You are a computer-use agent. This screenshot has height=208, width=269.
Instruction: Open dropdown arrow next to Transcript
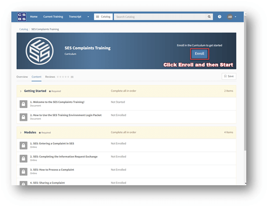pos(88,17)
